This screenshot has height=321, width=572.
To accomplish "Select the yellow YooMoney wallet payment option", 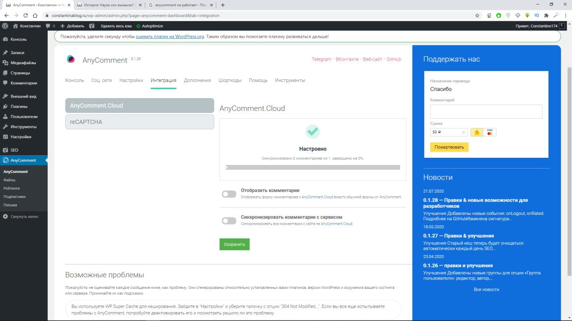I will (x=477, y=132).
